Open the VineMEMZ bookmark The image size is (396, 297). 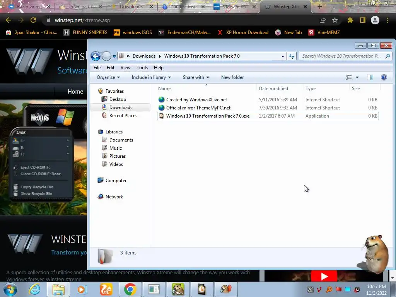pos(324,32)
